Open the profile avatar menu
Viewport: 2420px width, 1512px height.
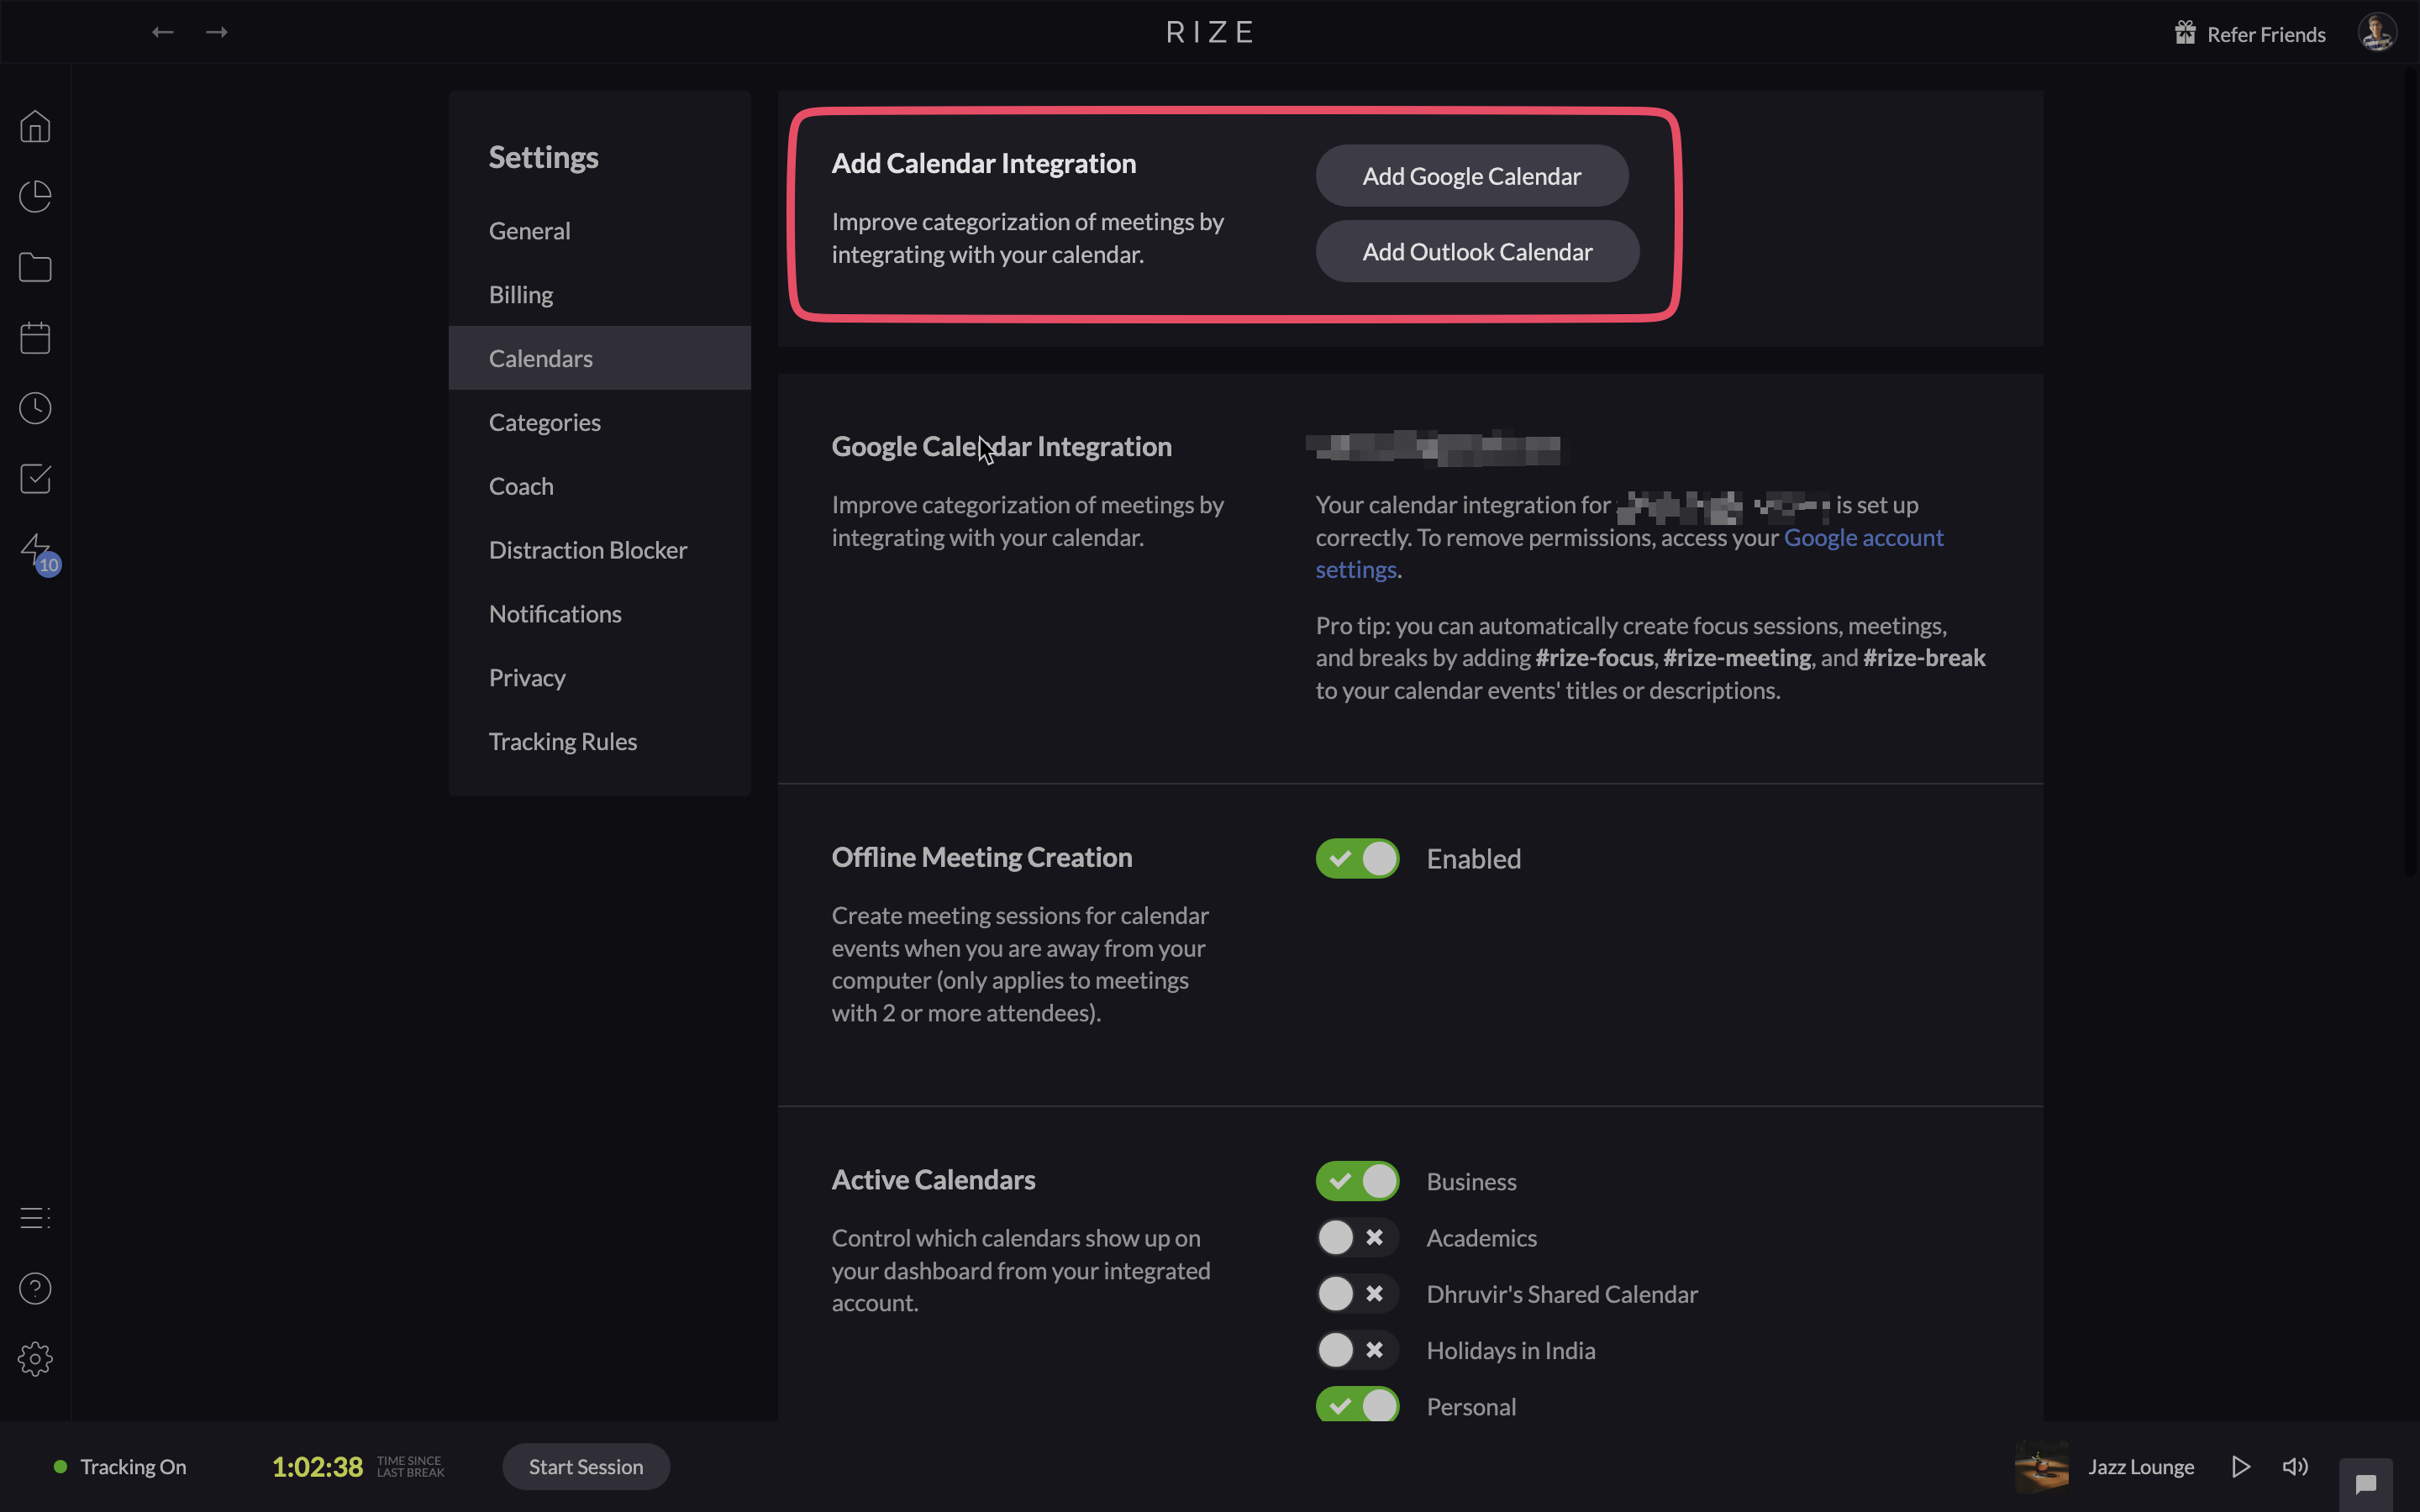[2377, 32]
